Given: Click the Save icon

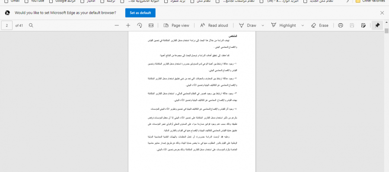Looking at the screenshot, I should (x=352, y=25).
